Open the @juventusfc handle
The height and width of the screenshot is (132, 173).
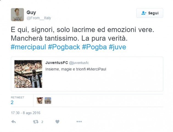pos(79,63)
